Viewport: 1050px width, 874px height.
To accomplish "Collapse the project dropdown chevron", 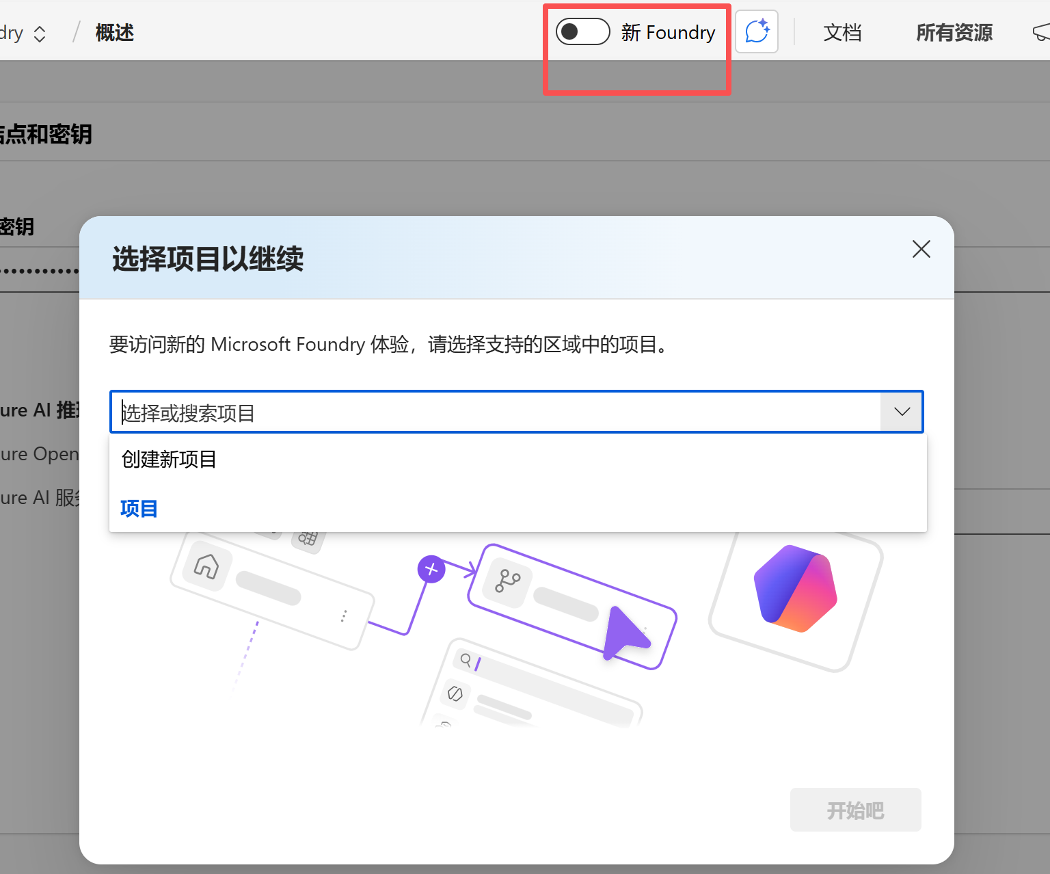I will tap(902, 412).
